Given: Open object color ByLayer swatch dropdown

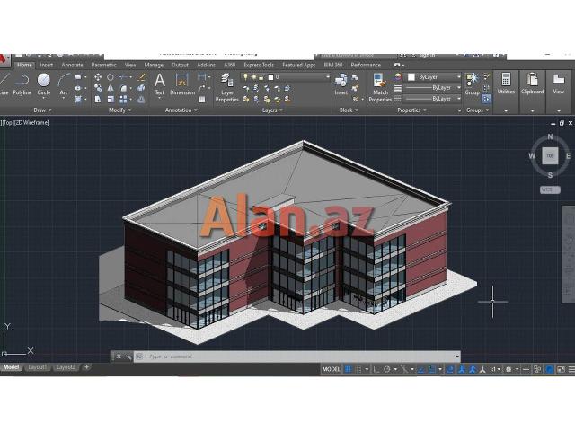Looking at the screenshot, I should tap(434, 77).
